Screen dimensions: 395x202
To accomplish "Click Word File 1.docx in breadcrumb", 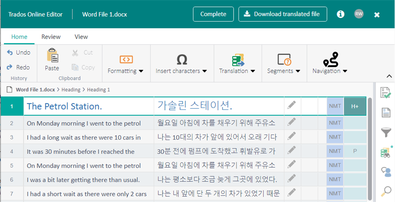I will click(35, 90).
